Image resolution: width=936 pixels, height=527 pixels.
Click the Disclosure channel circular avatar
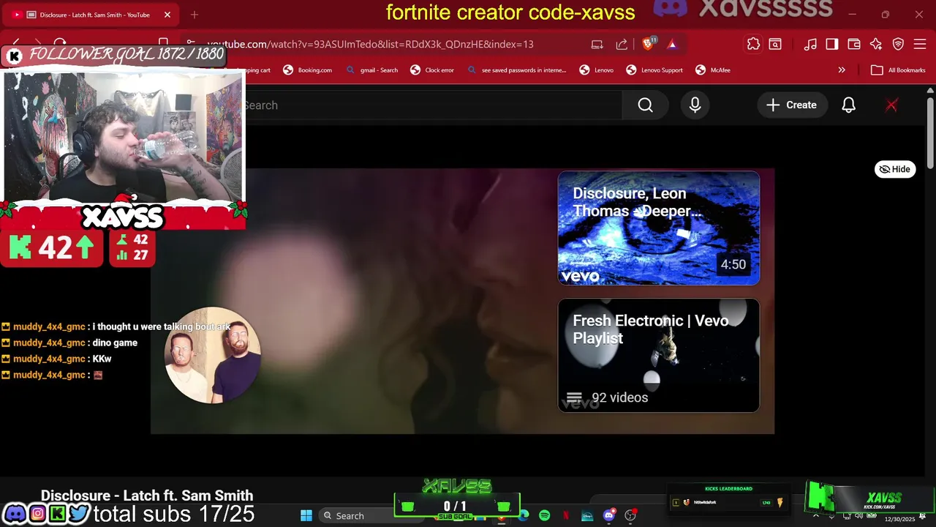point(213,355)
